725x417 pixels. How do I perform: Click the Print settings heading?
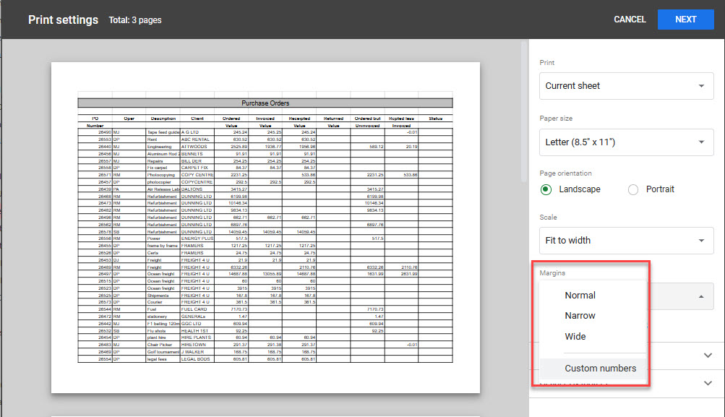point(63,20)
